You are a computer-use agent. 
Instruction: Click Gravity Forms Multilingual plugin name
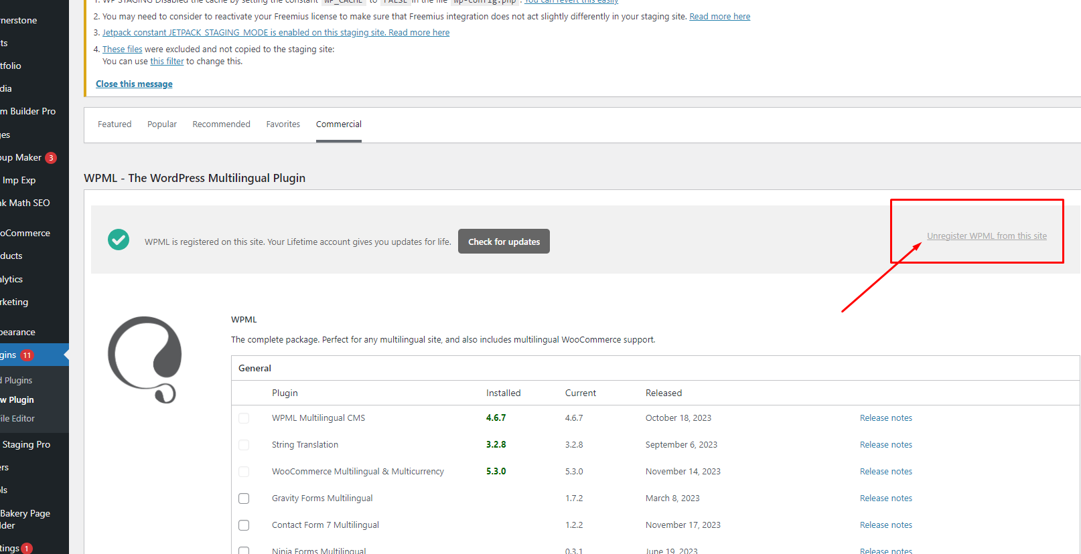pos(322,498)
